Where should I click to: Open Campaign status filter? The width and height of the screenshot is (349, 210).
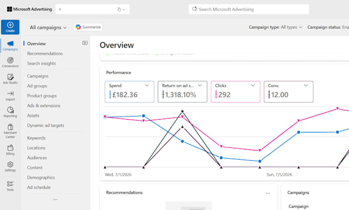tap(328, 27)
